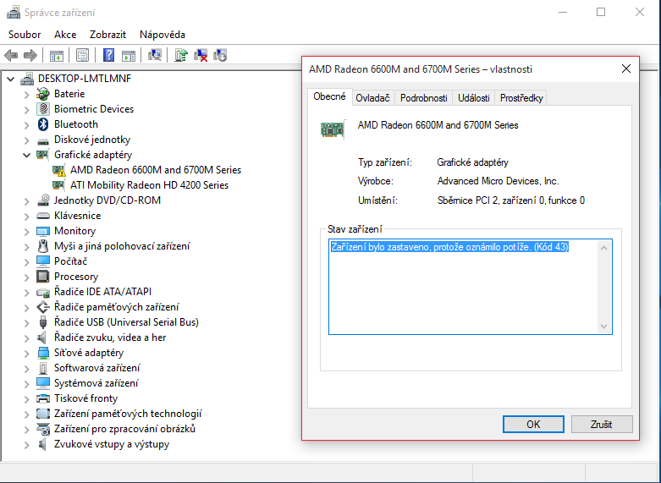Open the Akce menu
661x483 pixels.
65,35
